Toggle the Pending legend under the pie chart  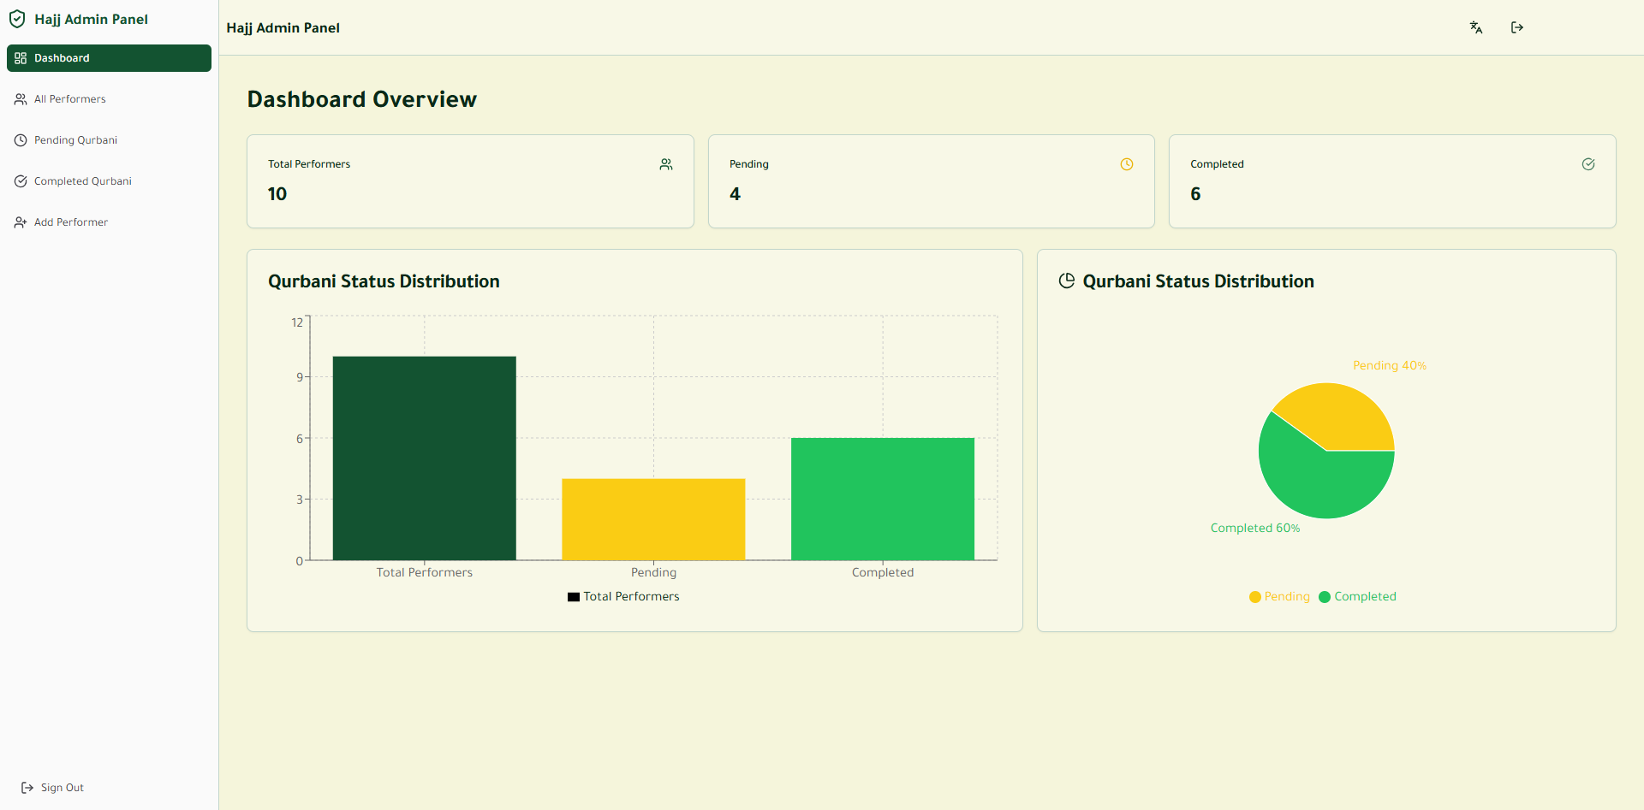click(1280, 596)
